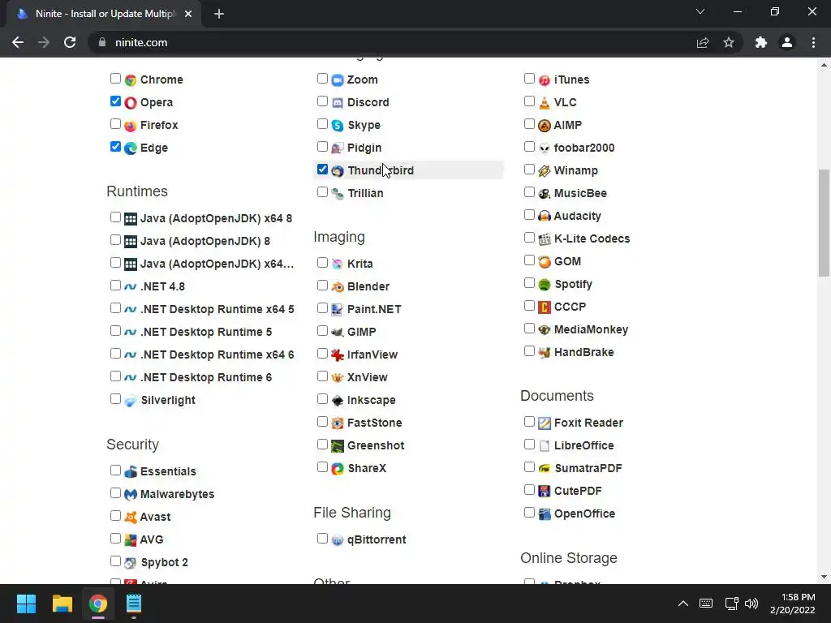Click the Avast orange icon
This screenshot has height=623, width=831.
point(131,517)
